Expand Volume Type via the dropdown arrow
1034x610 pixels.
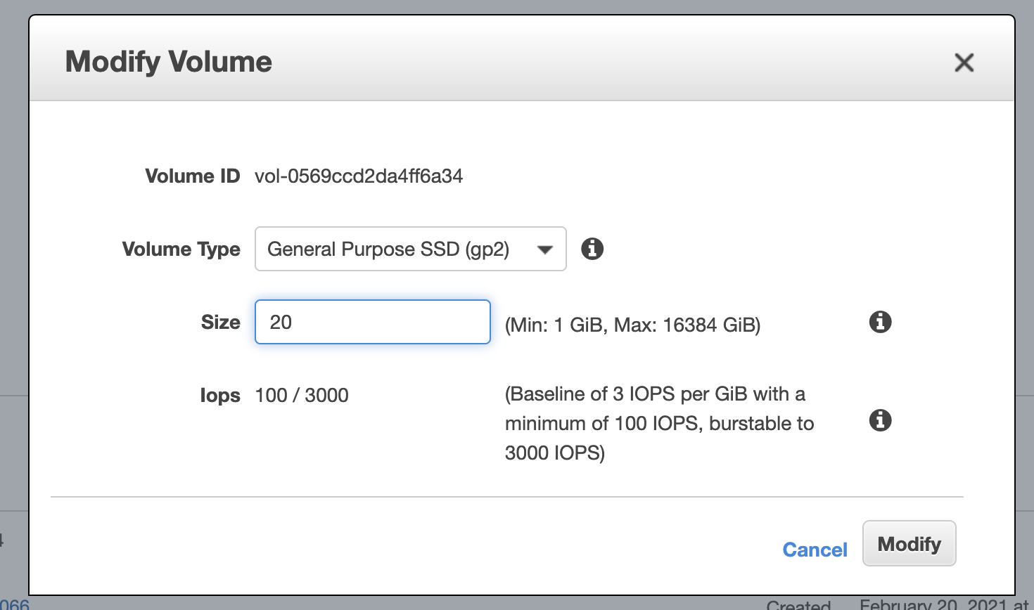click(544, 249)
